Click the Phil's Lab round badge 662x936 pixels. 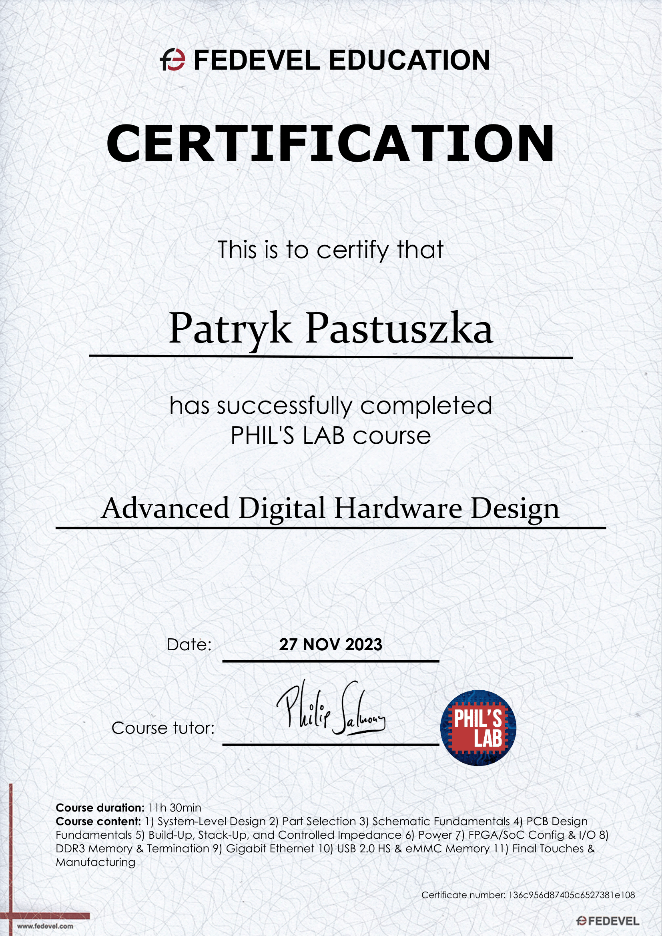478,728
